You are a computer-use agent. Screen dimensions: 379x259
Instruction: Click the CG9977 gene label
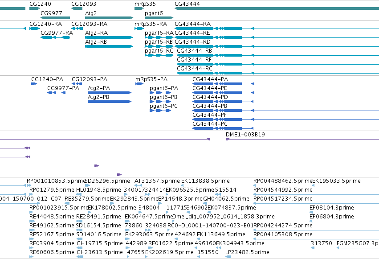(x=51, y=13)
